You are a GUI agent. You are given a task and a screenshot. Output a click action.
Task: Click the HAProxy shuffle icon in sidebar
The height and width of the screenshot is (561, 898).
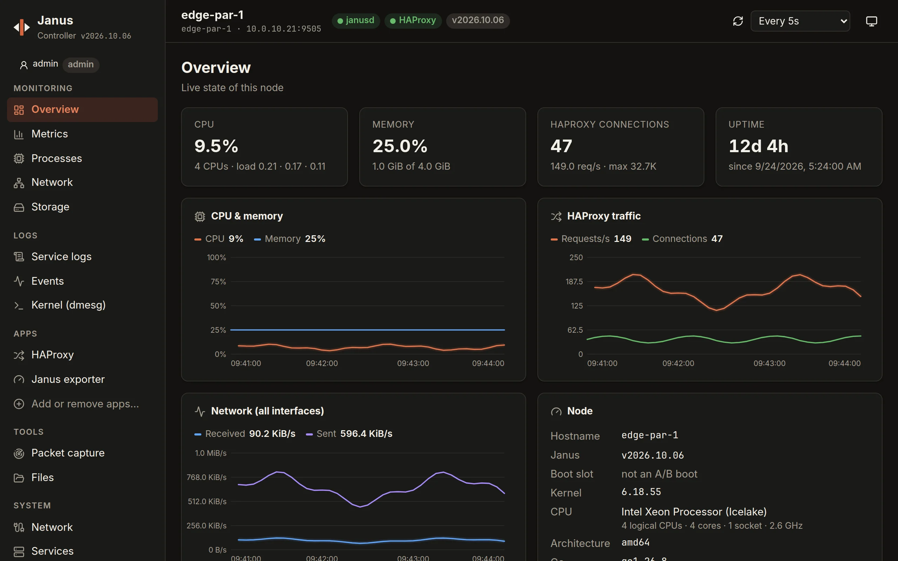point(19,355)
